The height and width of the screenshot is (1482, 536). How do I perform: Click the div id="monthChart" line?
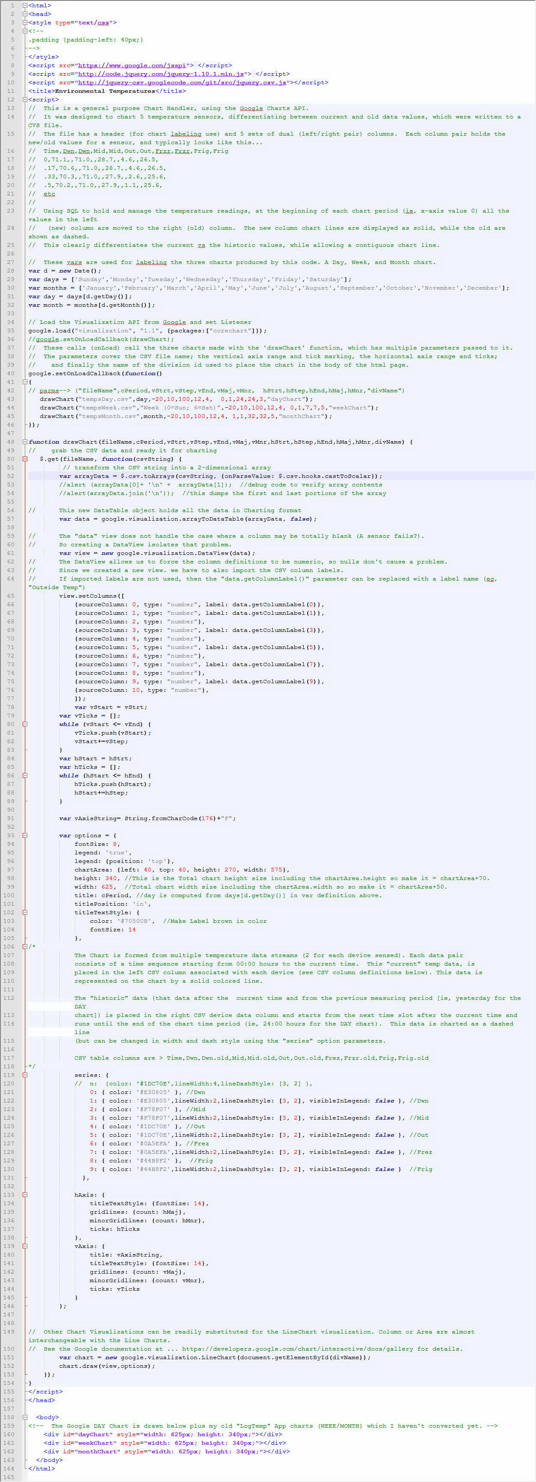(x=167, y=1452)
